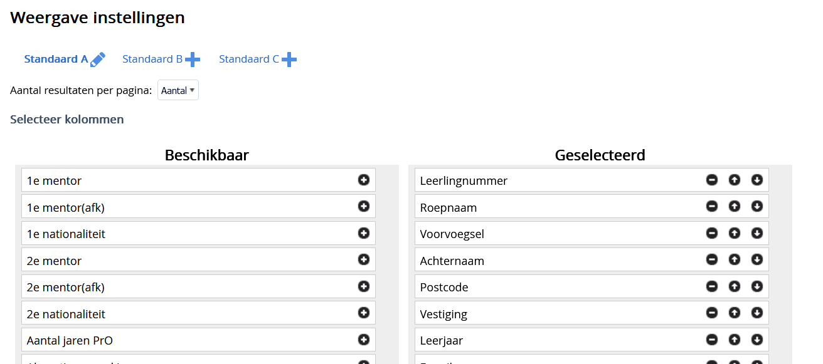Viewport: 823px width, 364px height.
Task: Select the 2e nationaliteit available item
Action: pyautogui.click(x=198, y=313)
